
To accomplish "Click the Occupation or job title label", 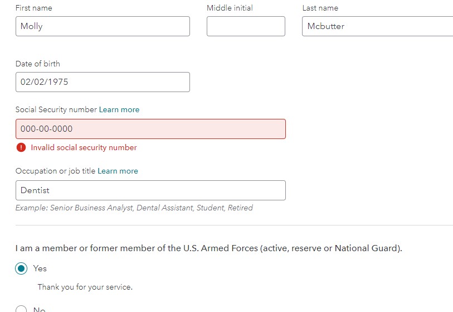I will (55, 171).
